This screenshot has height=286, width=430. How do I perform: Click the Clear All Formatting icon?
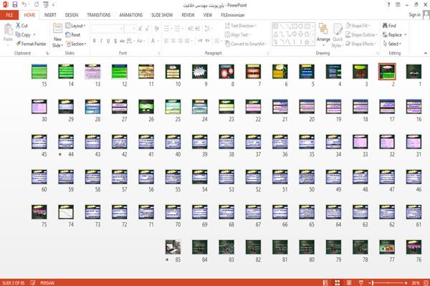156,29
